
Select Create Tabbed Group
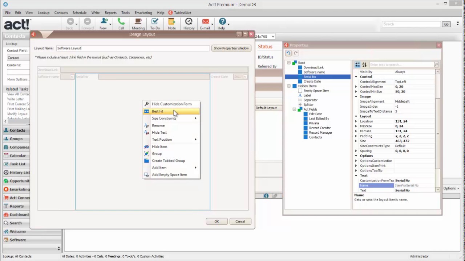(171, 161)
